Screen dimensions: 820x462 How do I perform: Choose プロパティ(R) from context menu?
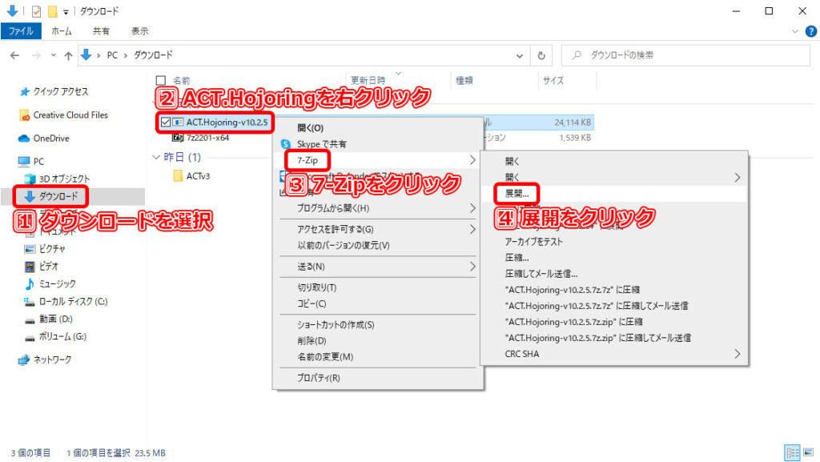(x=318, y=377)
